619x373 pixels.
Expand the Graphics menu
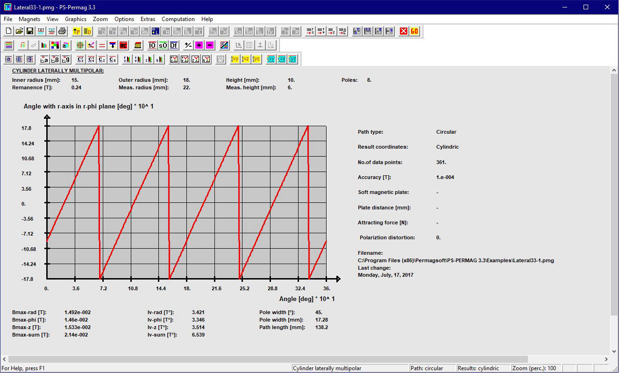[x=76, y=19]
